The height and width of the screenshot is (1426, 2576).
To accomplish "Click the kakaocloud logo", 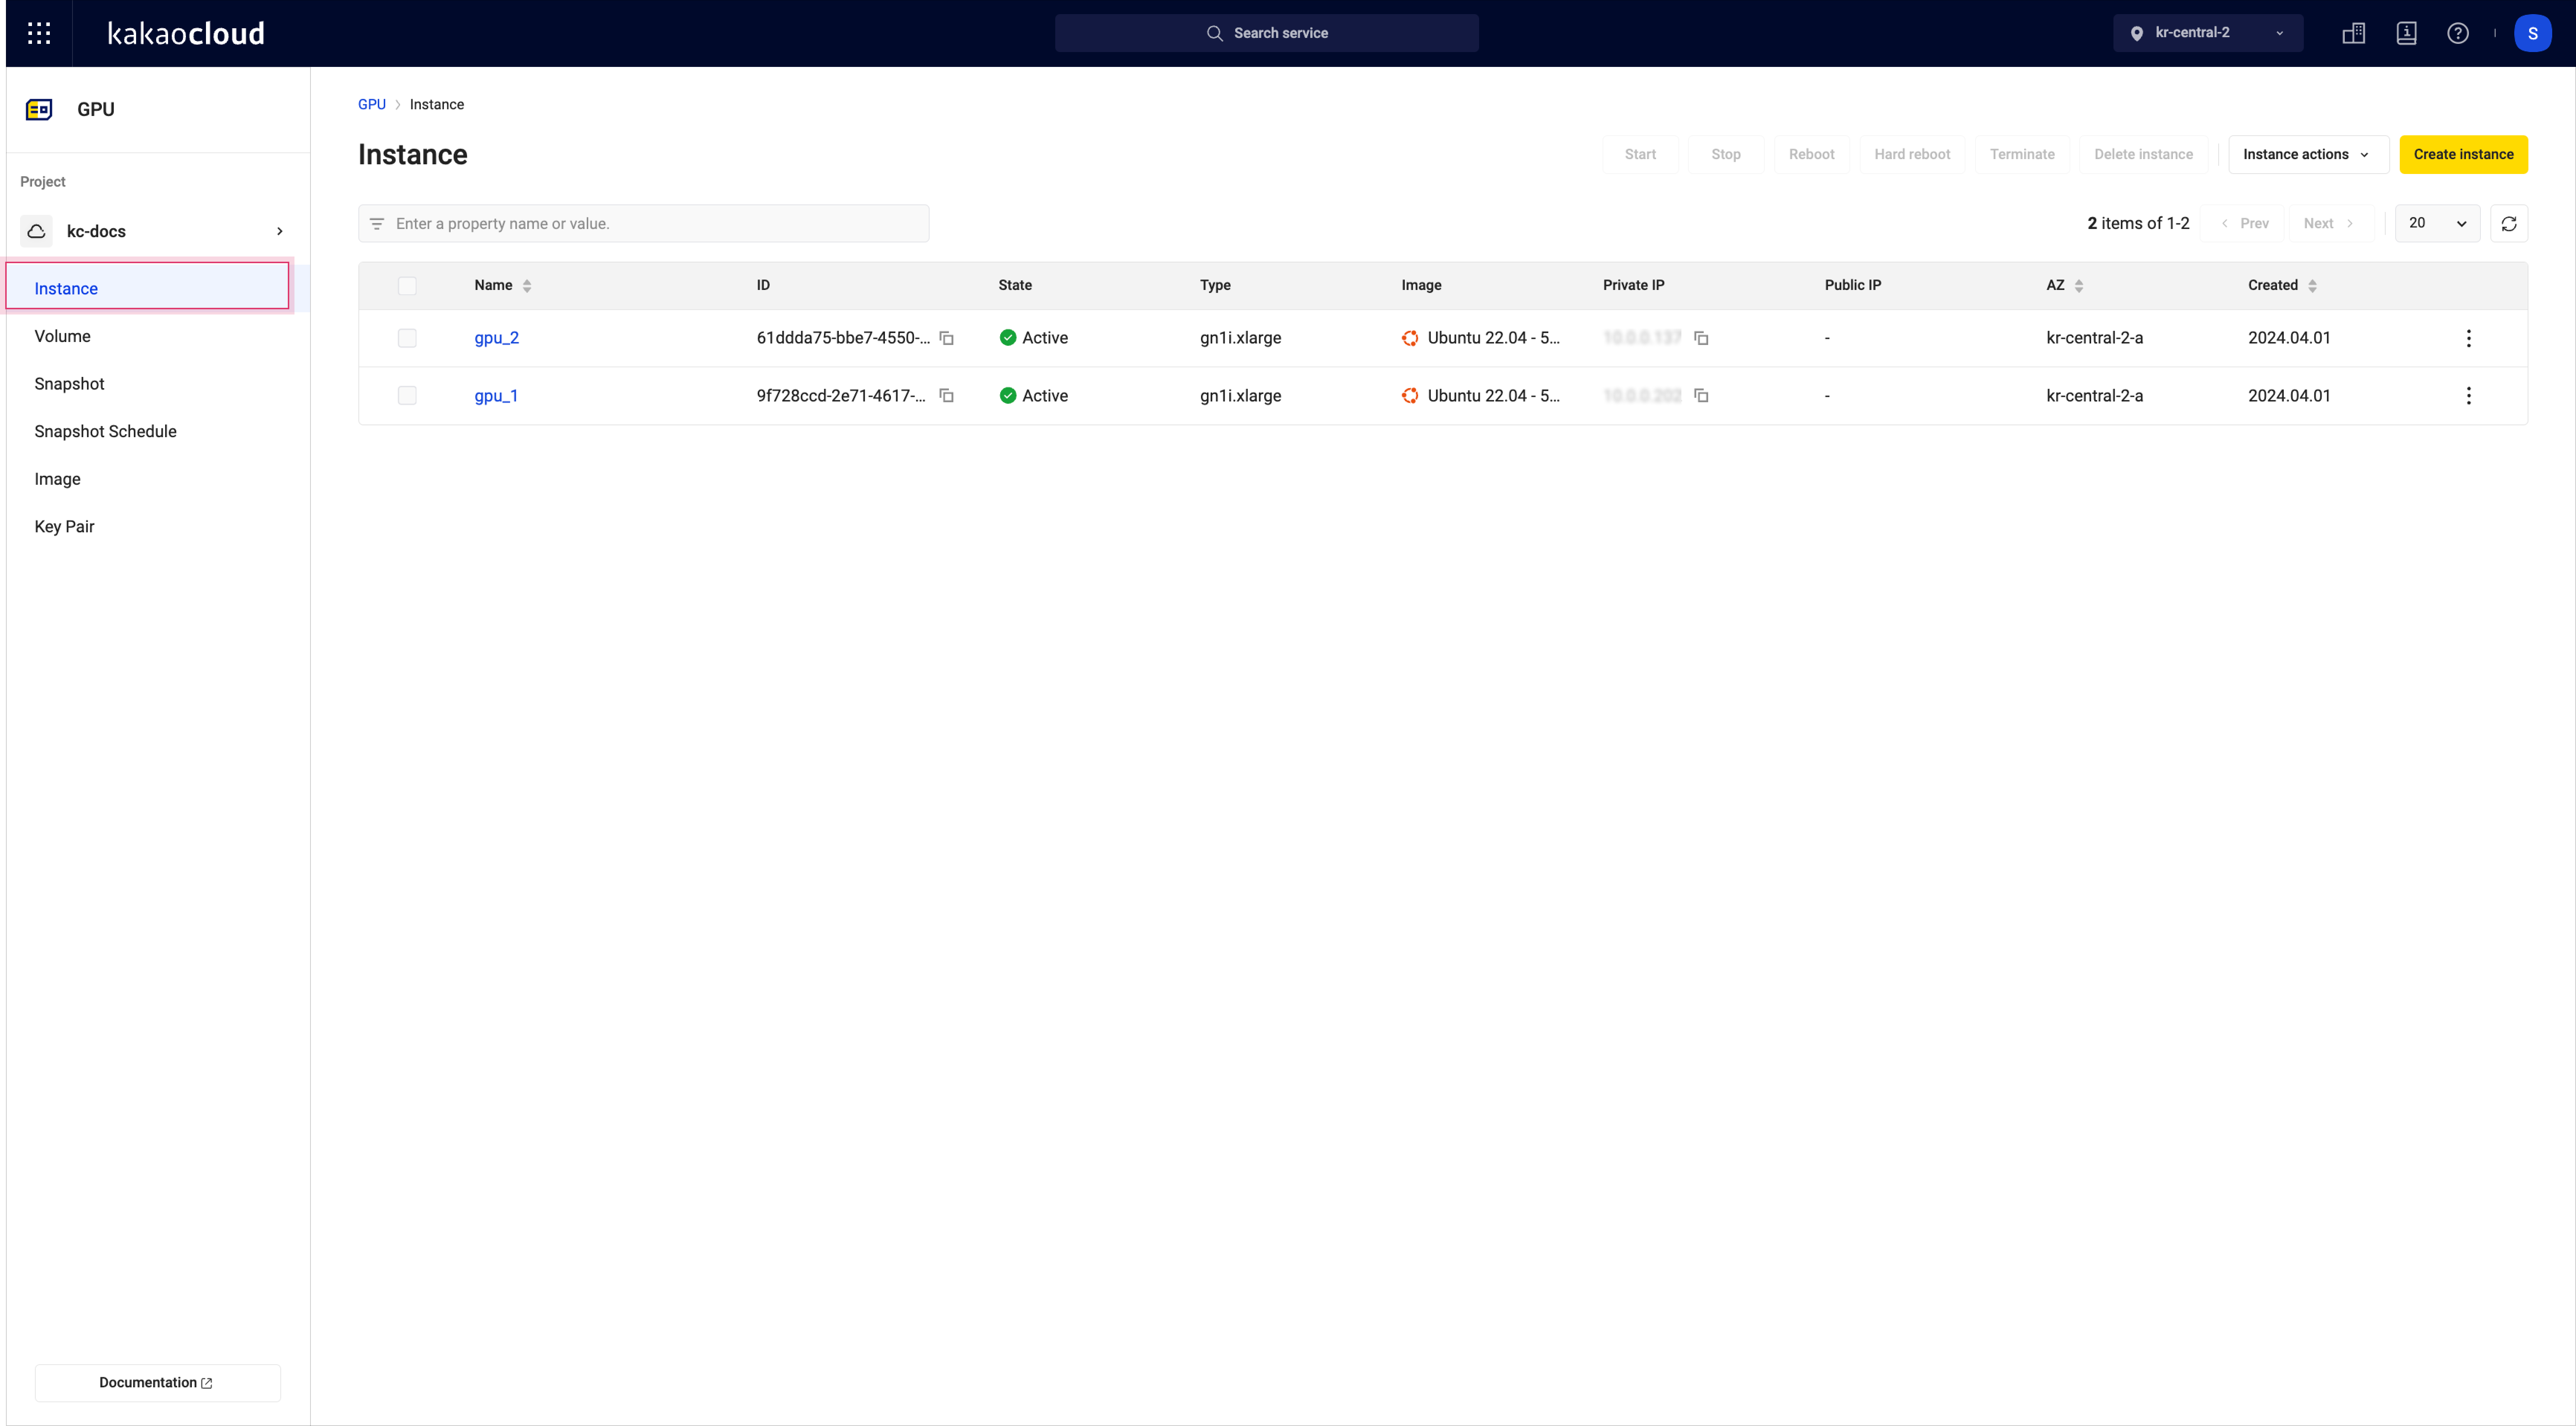I will 186,33.
